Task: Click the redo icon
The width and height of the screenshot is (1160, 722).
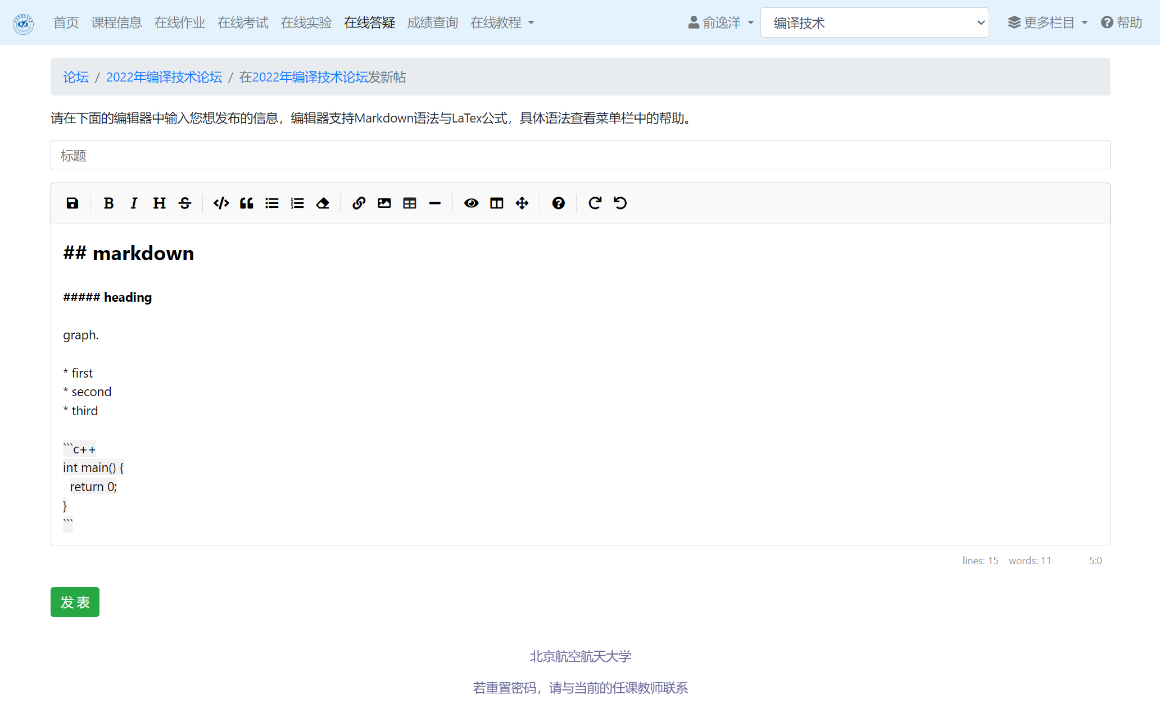Action: tap(595, 203)
